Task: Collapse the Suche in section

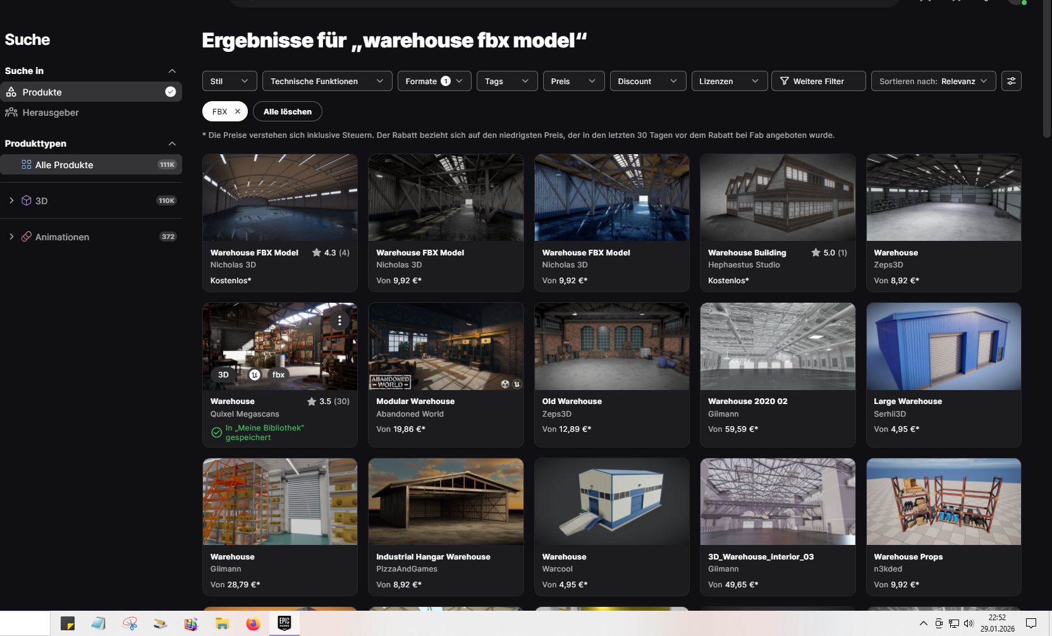Action: coord(172,71)
